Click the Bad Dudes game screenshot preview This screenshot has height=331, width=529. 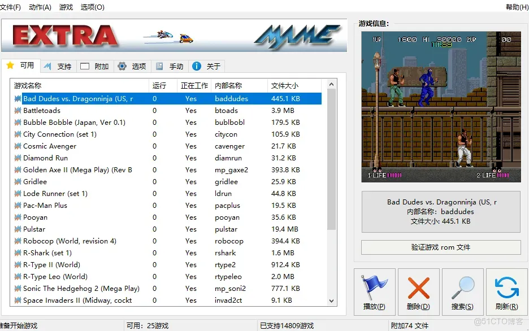[x=441, y=107]
